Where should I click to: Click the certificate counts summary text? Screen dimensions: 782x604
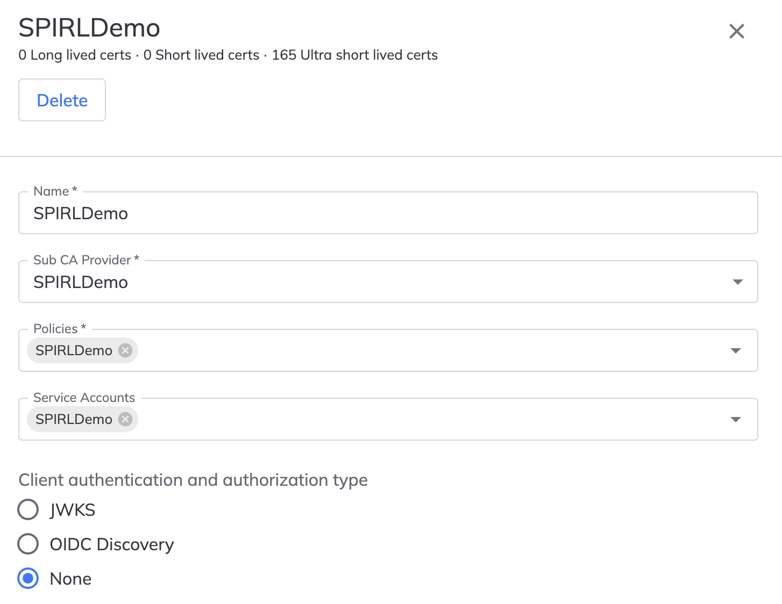pyautogui.click(x=228, y=55)
